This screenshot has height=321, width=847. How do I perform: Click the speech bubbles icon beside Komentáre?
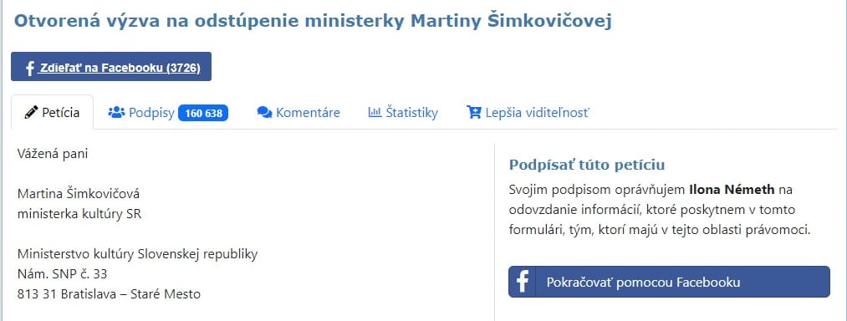coord(264,112)
